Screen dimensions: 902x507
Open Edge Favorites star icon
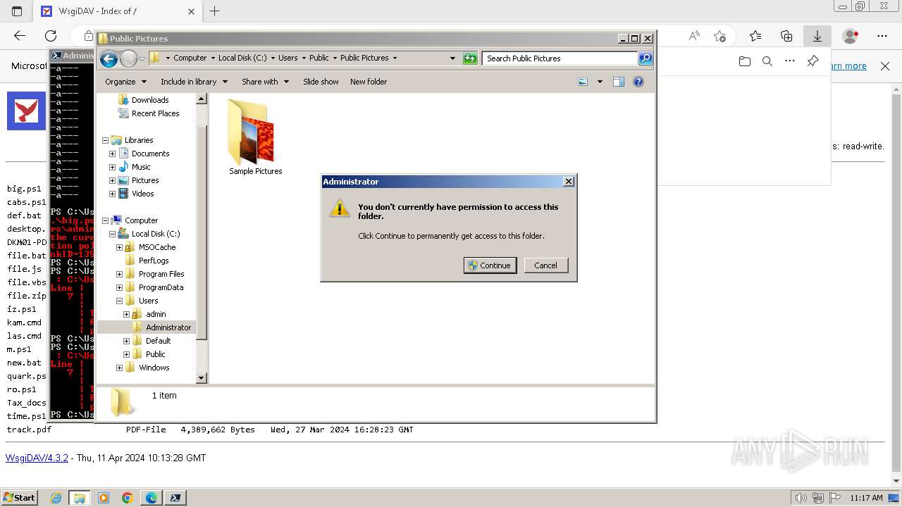click(x=755, y=35)
